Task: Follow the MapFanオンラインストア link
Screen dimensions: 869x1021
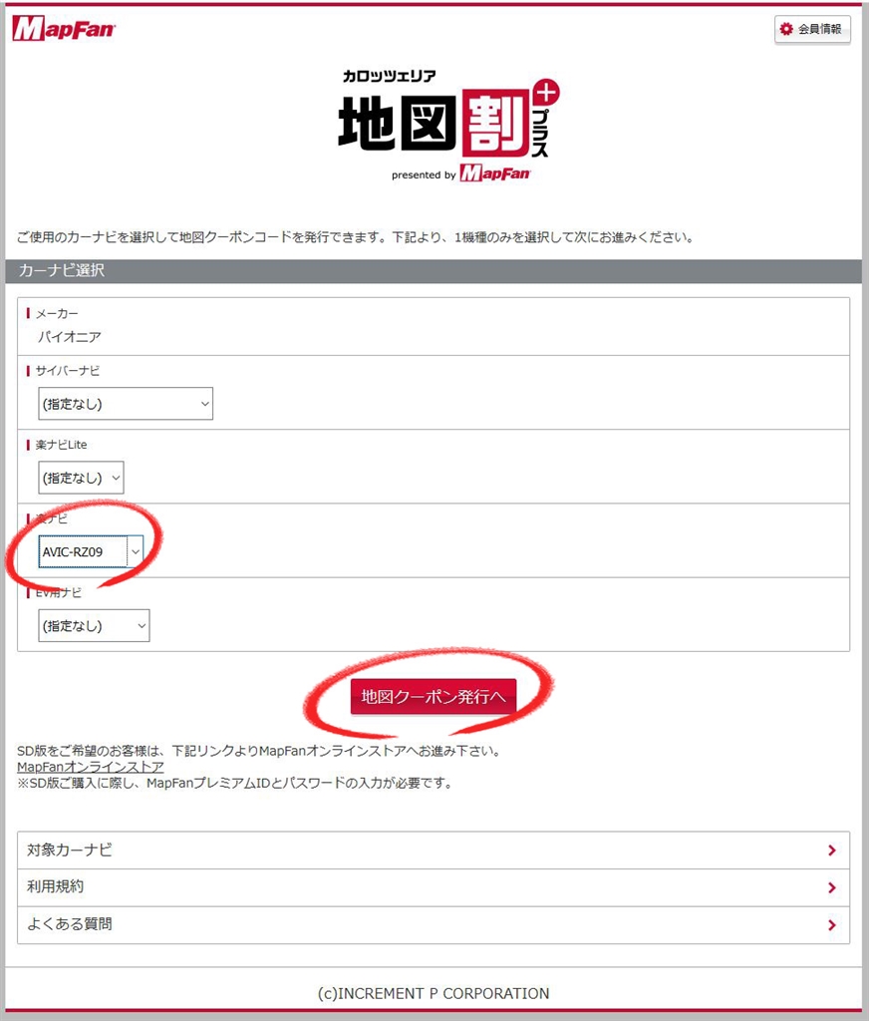Action: (x=91, y=767)
